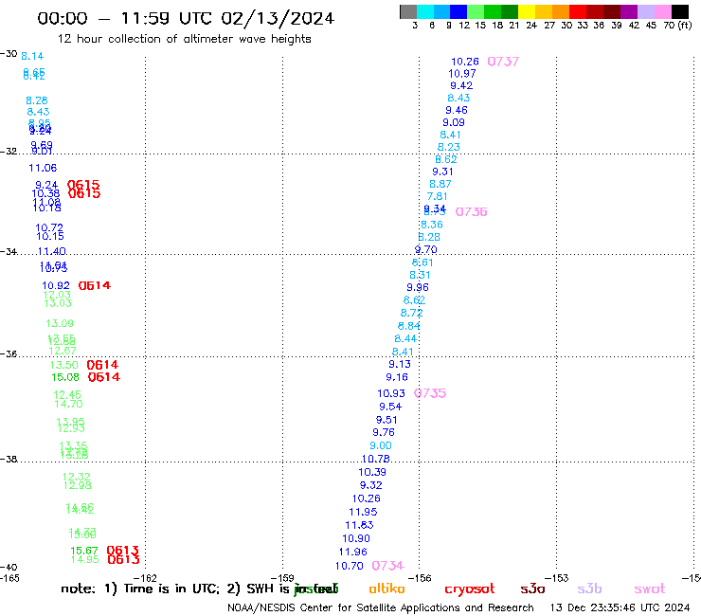Click the cryosat value '8.14'
The height and width of the screenshot is (616, 701).
32,56
